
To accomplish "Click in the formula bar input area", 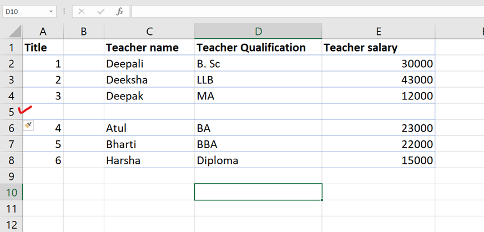I will tap(305, 11).
